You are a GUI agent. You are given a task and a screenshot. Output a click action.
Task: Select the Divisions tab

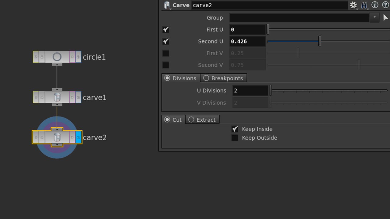[181, 78]
